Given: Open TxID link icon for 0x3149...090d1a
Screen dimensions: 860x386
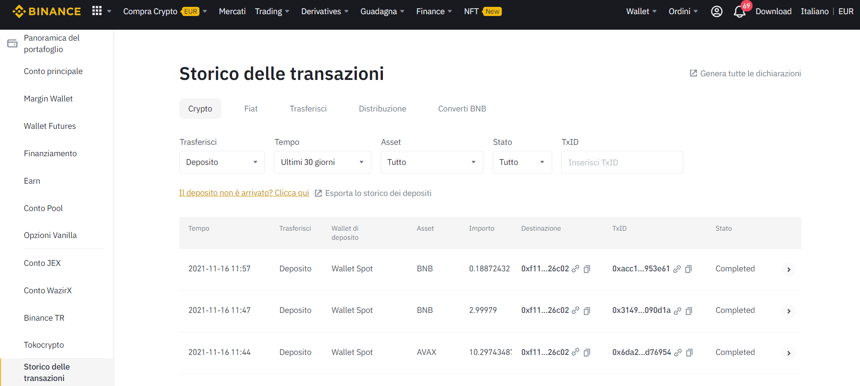Looking at the screenshot, I should 677,310.
